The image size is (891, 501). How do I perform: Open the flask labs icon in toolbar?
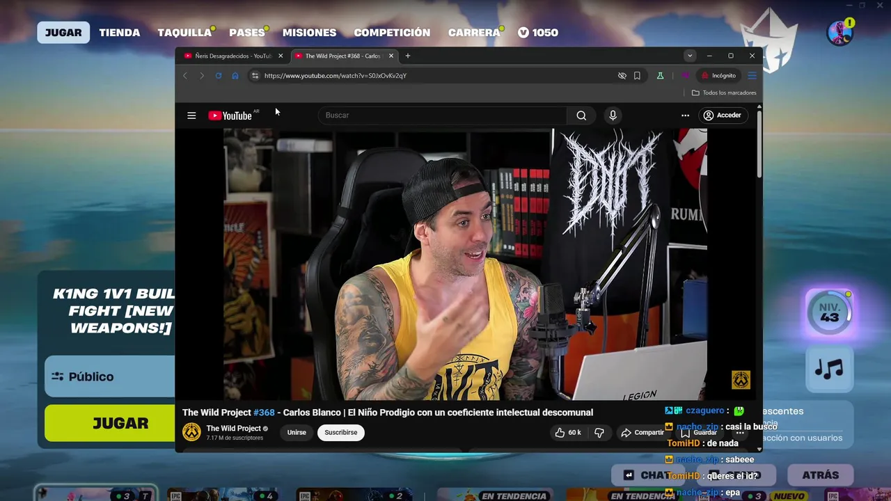[x=660, y=75]
